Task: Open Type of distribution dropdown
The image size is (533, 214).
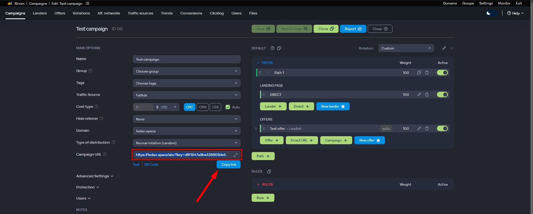Action: click(187, 143)
